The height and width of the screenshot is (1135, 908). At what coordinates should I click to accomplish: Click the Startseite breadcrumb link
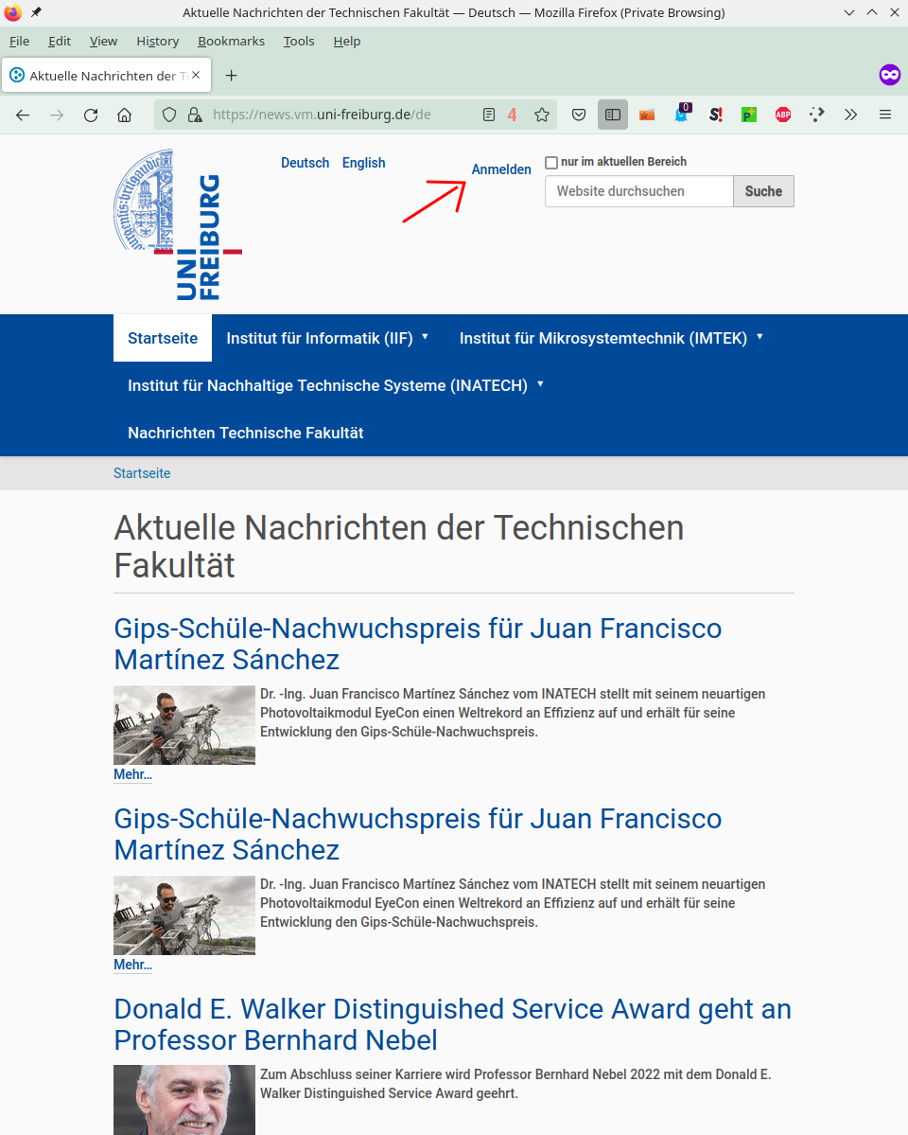pos(142,473)
